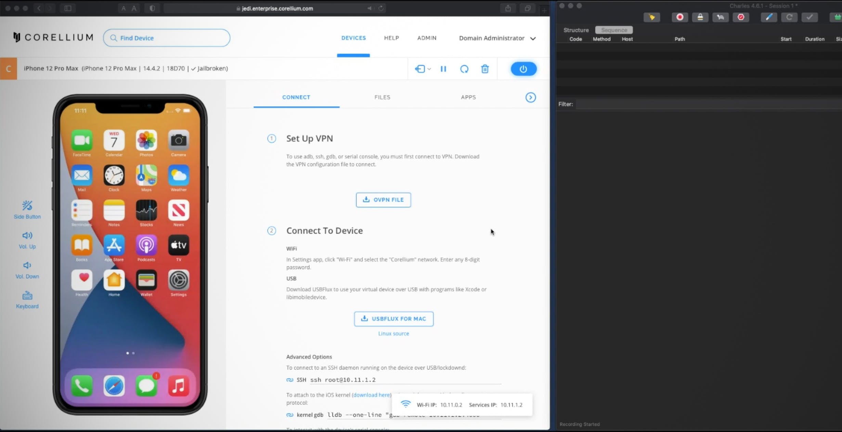
Task: Open the Linux source link
Action: (x=393, y=333)
